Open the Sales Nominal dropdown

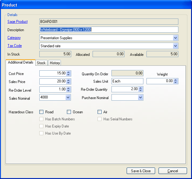tap(68, 98)
